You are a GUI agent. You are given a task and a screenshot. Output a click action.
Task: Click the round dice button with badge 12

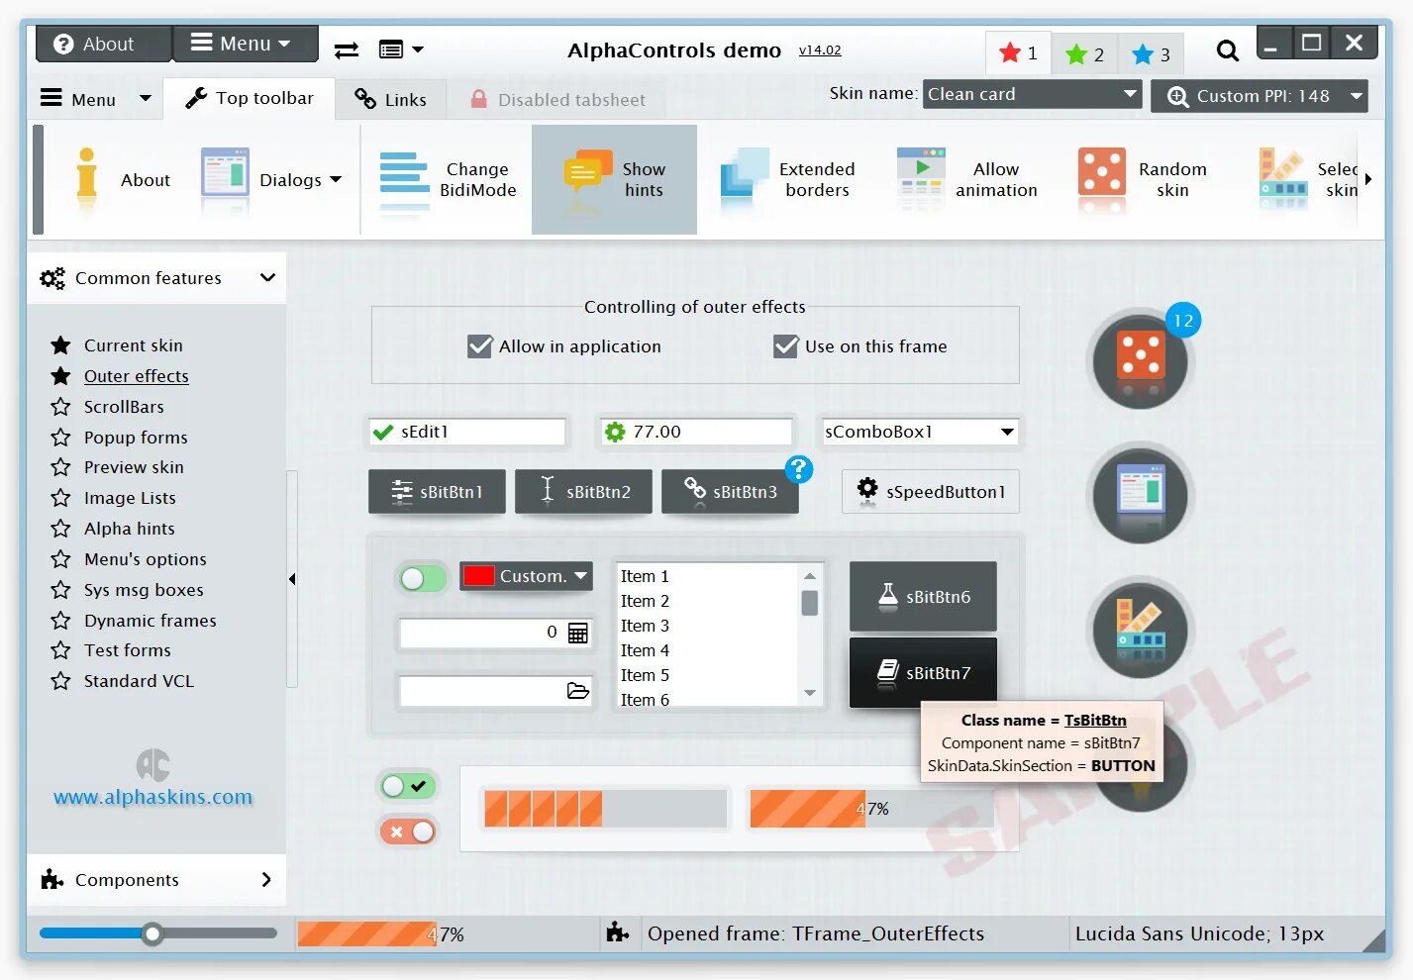[x=1141, y=359]
